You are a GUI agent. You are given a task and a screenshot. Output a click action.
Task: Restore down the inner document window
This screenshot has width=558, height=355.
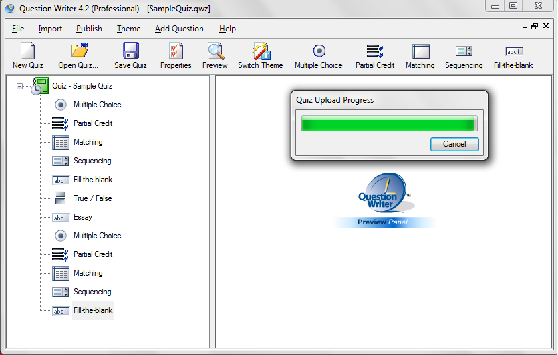[535, 26]
